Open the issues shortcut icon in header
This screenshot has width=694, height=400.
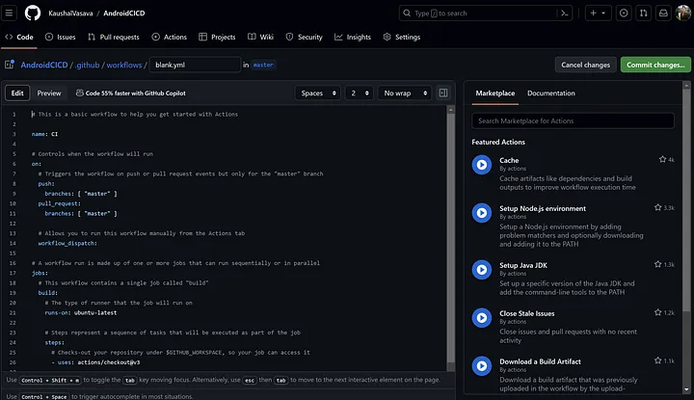pos(624,13)
